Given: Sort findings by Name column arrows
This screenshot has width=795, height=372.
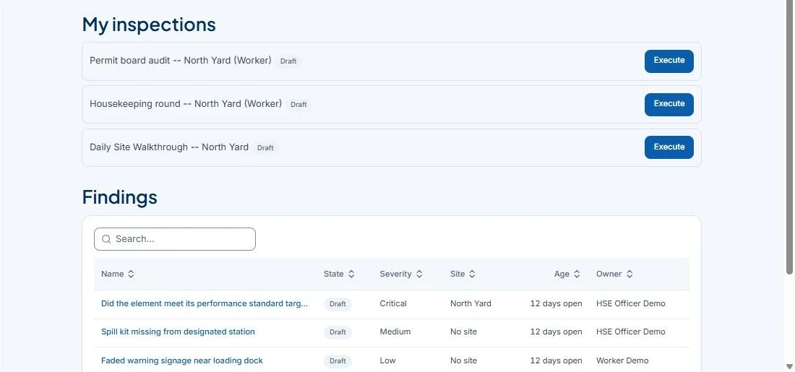Looking at the screenshot, I should (131, 274).
